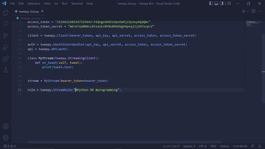
Task: Click the class MyStream definition line
Action: pos(63,58)
